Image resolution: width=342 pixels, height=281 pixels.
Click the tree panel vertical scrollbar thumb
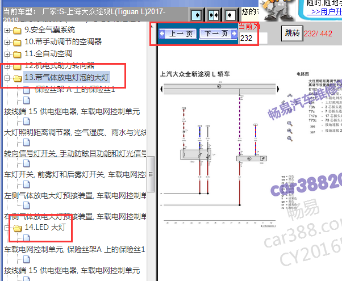click(151, 174)
